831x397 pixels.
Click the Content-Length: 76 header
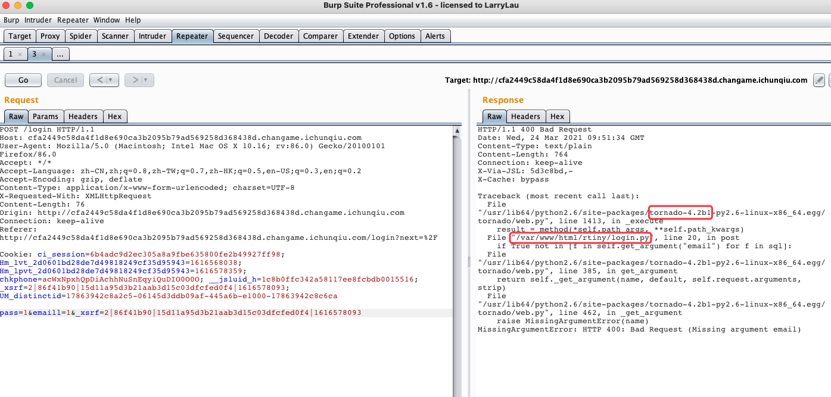[x=42, y=204]
